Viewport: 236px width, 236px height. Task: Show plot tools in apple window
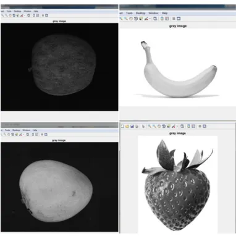[46, 15]
